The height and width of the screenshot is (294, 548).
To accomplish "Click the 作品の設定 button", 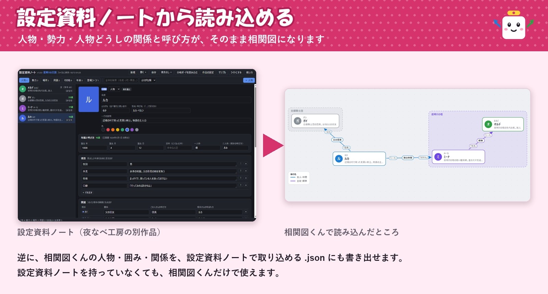I will tap(208, 72).
